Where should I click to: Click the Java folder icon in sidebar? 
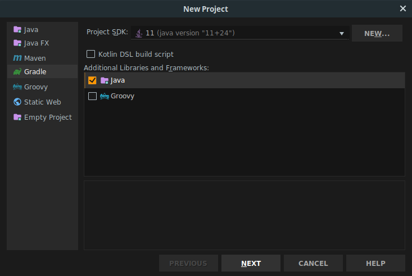pos(17,29)
